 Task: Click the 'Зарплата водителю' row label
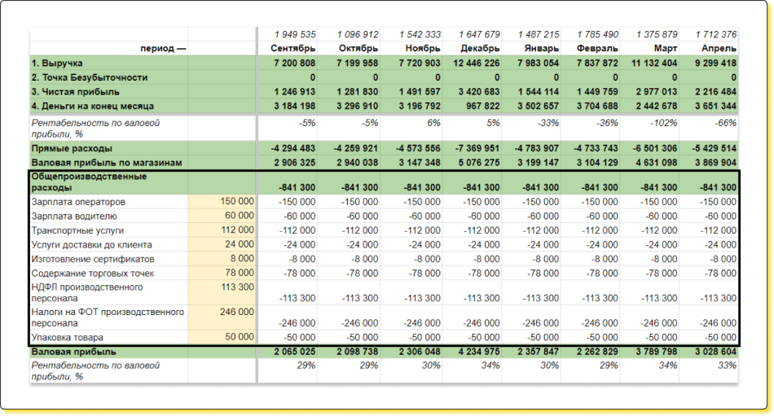coord(74,217)
